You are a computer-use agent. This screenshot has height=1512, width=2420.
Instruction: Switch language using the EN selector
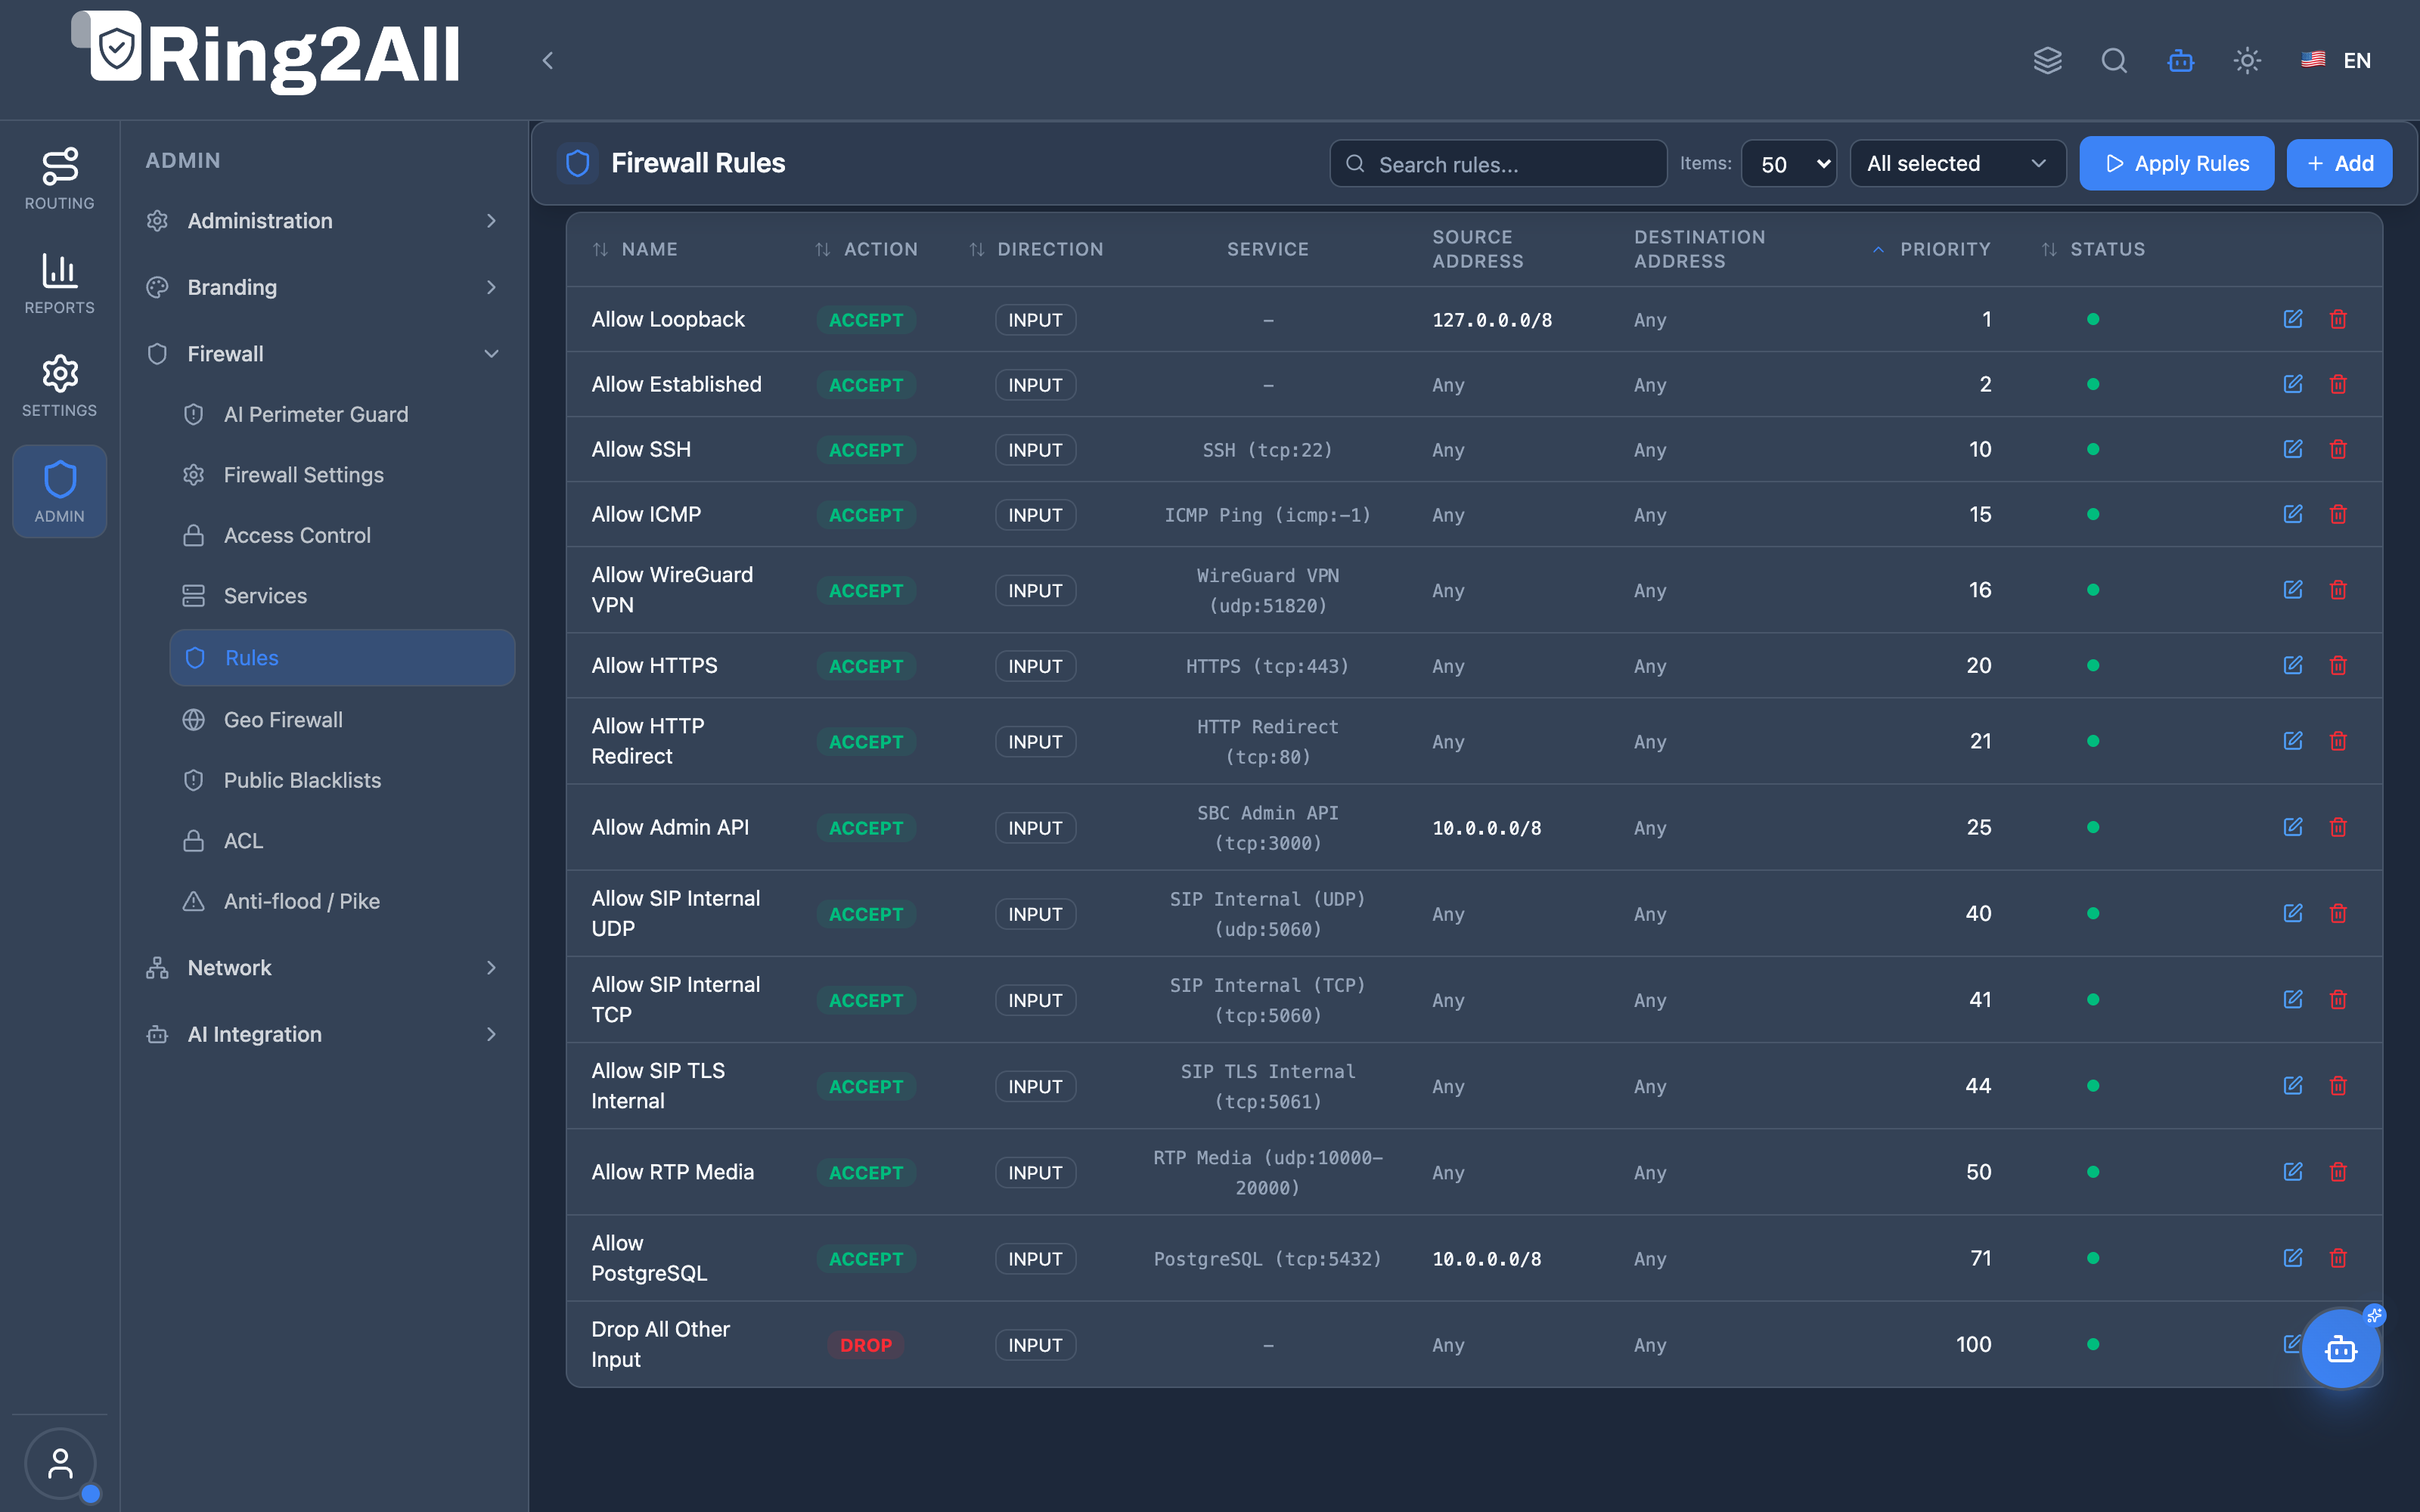coord(2335,60)
